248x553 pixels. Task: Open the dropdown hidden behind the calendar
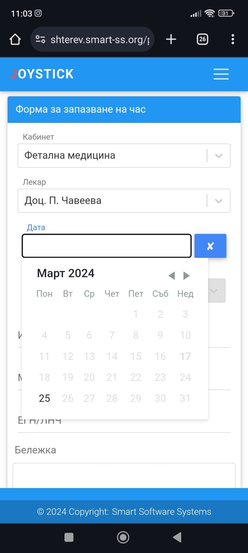coord(216,291)
